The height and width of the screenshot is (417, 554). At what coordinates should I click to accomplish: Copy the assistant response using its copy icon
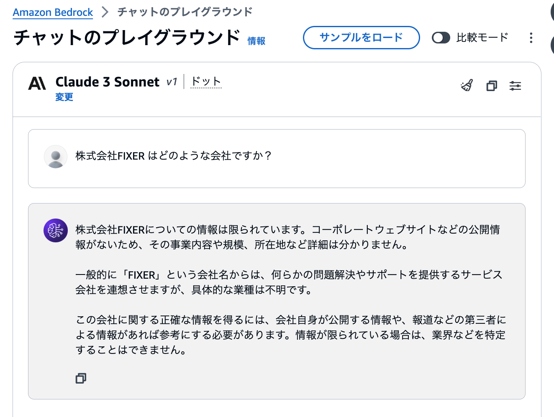81,378
